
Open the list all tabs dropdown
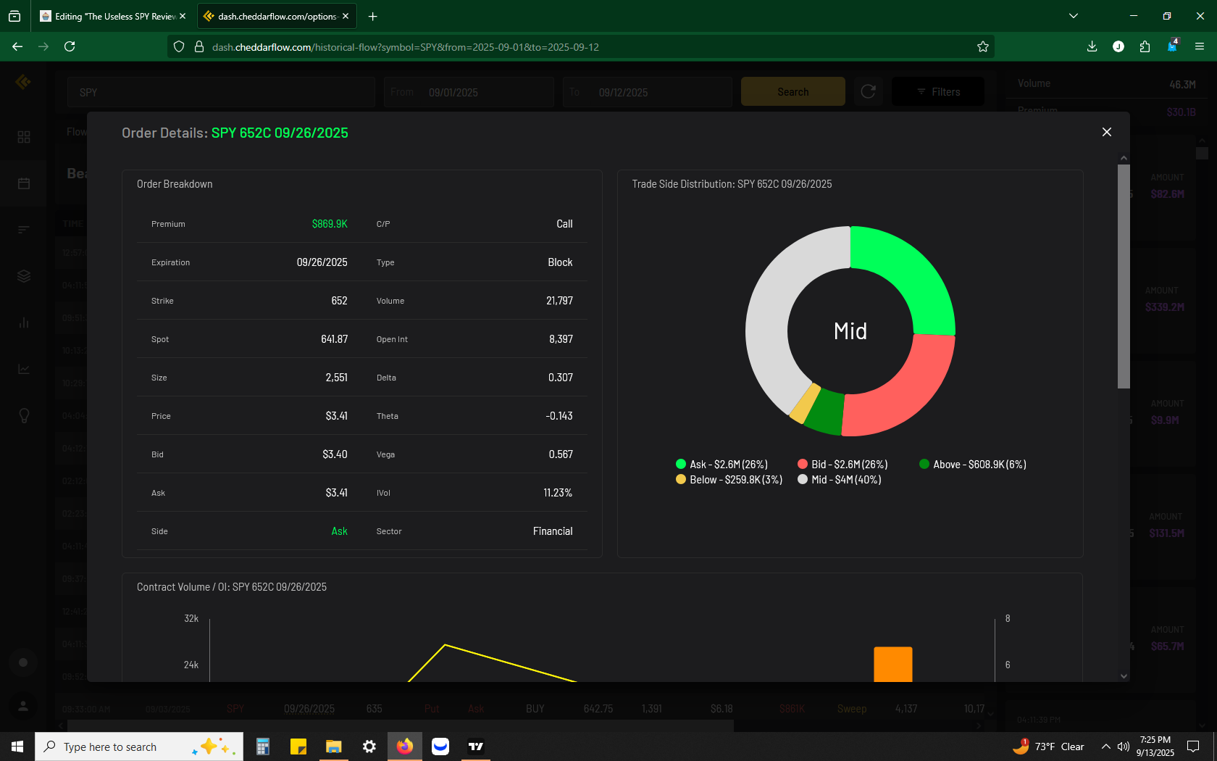(1074, 16)
